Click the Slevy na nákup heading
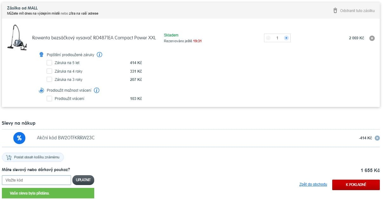Image resolution: width=383 pixels, height=199 pixels. tap(19, 123)
